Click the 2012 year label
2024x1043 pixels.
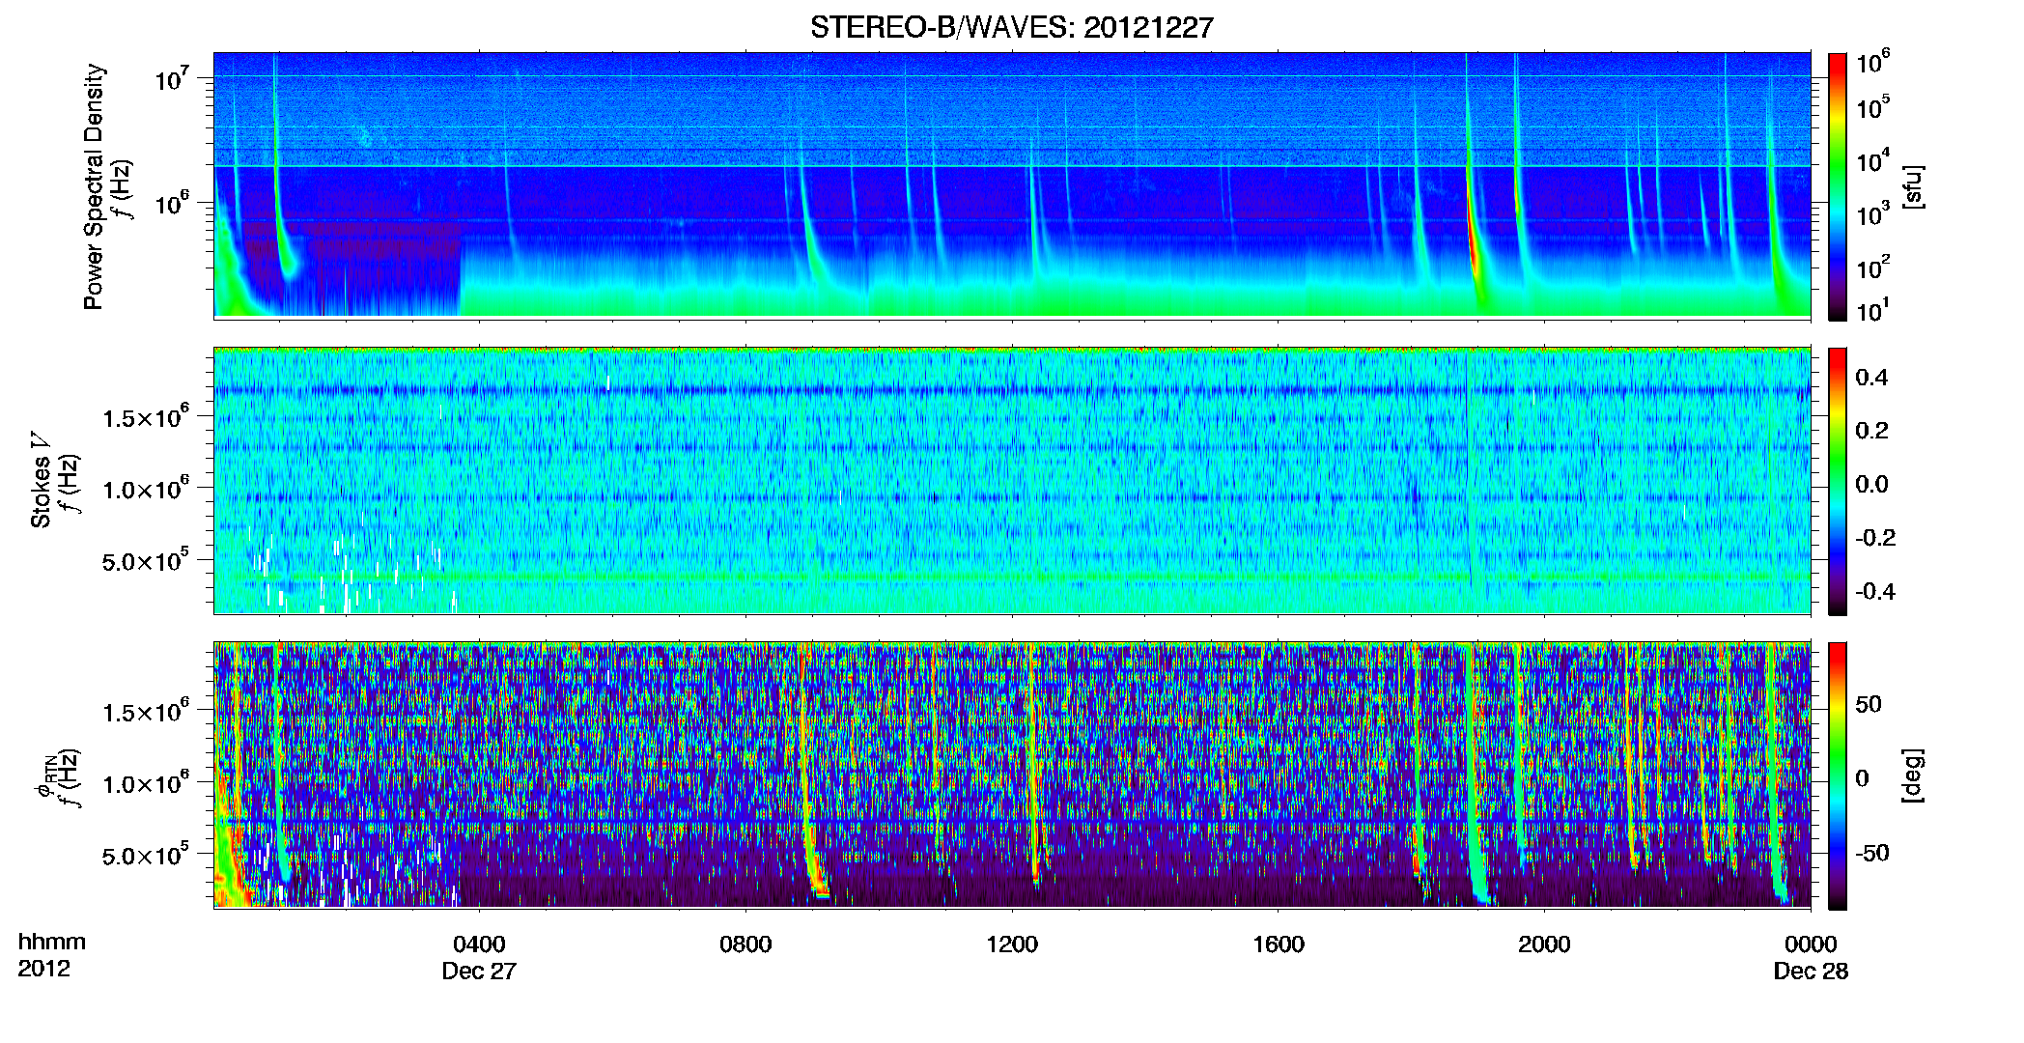pos(44,969)
